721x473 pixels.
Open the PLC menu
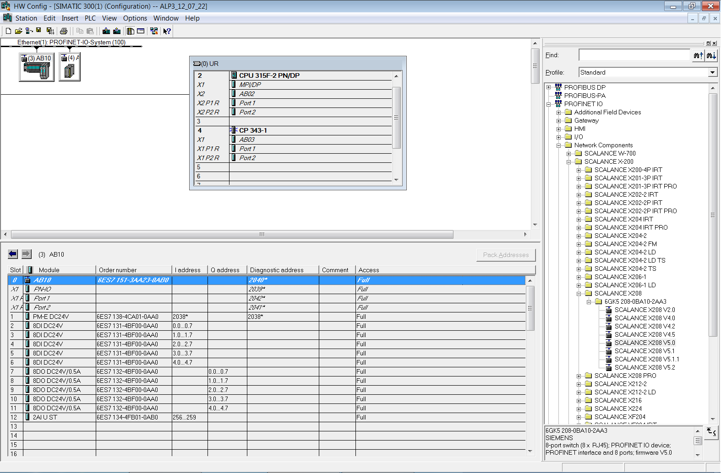[x=90, y=18]
